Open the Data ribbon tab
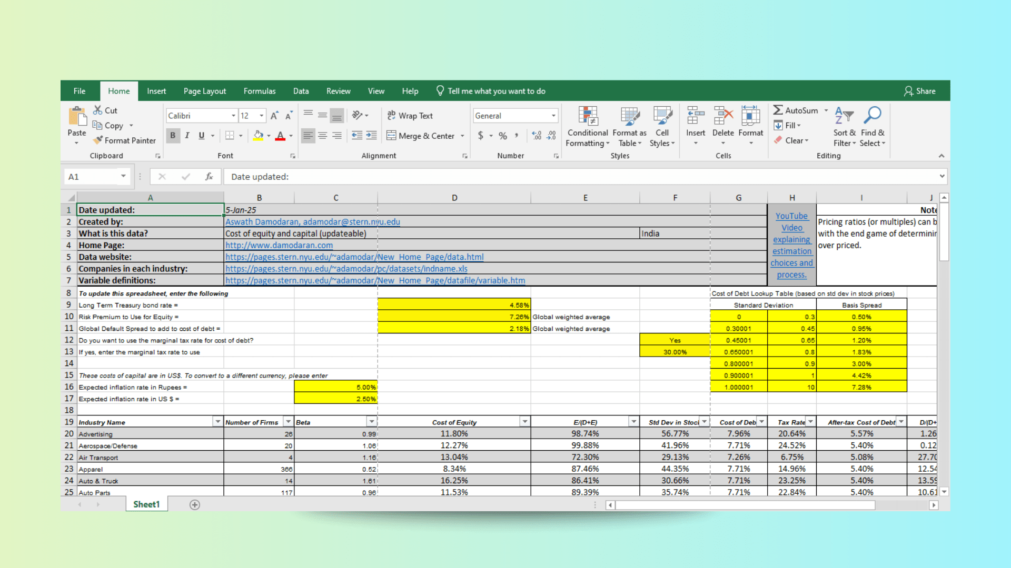This screenshot has width=1011, height=568. (x=301, y=90)
